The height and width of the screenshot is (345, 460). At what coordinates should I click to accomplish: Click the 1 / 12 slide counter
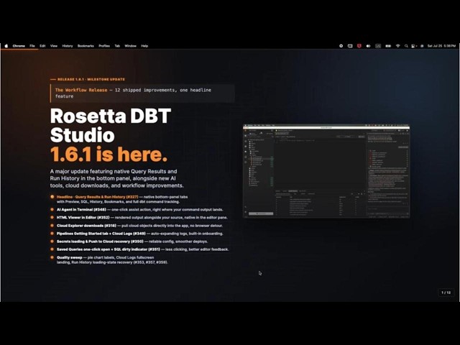446,293
